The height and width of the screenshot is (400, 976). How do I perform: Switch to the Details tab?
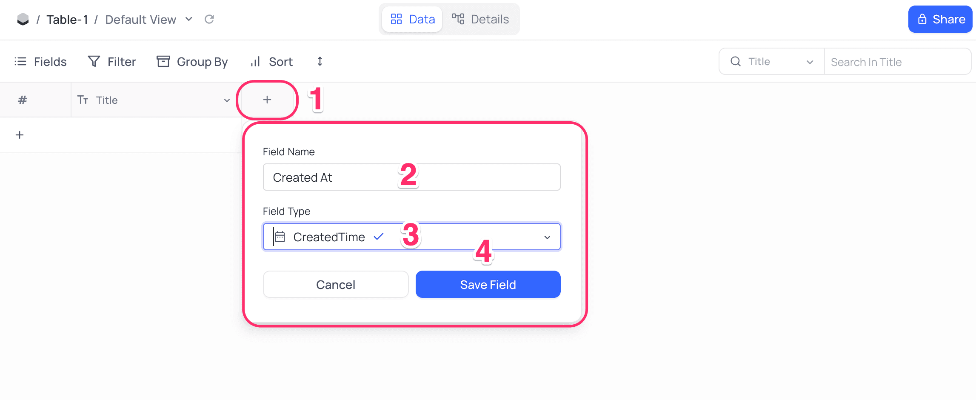click(480, 19)
